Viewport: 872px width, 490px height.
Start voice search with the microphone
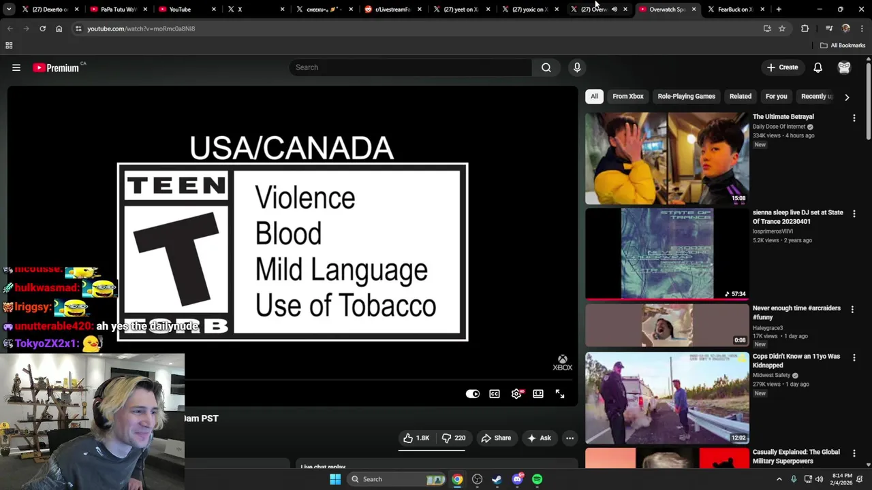click(577, 67)
